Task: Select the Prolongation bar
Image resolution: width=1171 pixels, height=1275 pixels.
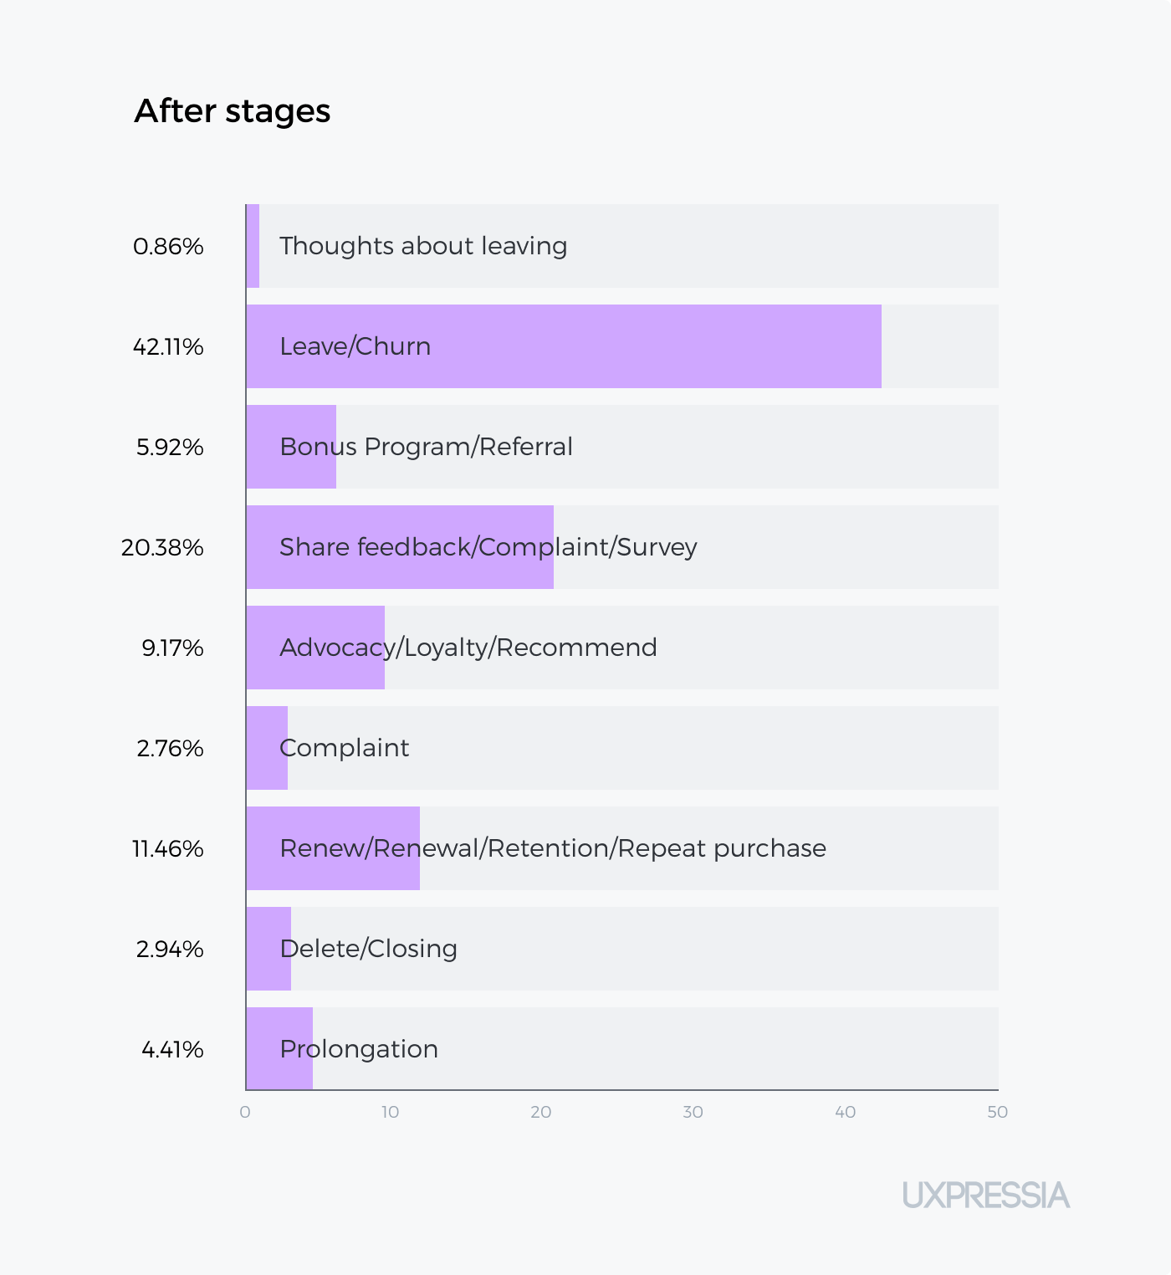Action: click(279, 1049)
